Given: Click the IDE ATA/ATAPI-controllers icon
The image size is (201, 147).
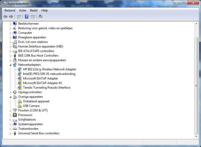Looking at the screenshot, I should pyautogui.click(x=15, y=51).
